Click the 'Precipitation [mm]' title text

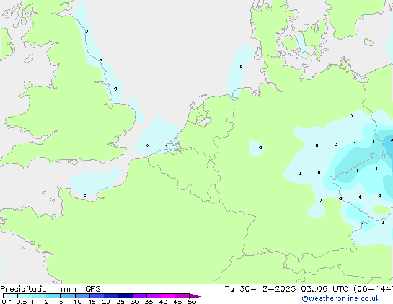[x=40, y=289]
